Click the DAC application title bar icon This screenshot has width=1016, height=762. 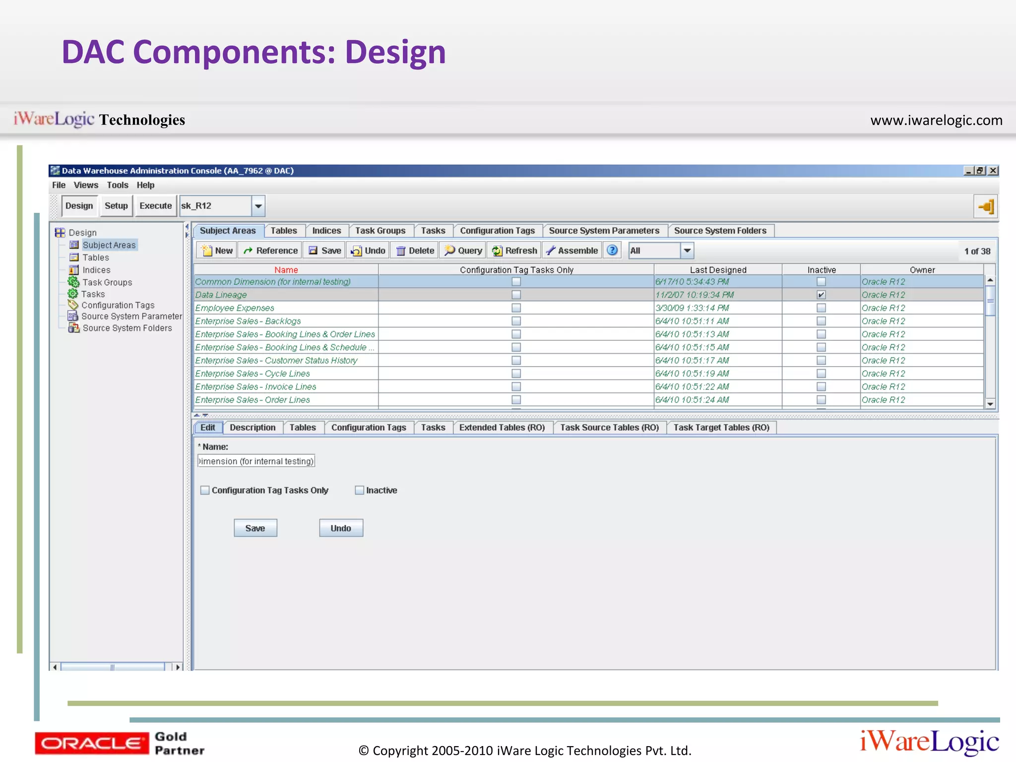click(x=55, y=171)
